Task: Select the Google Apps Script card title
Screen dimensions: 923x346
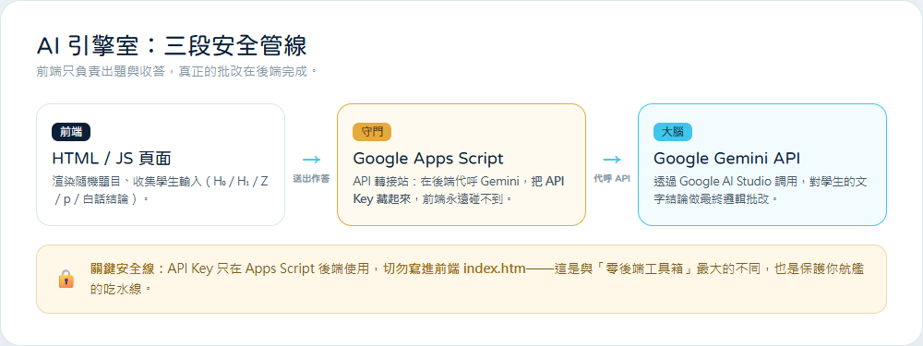Action: [x=428, y=159]
